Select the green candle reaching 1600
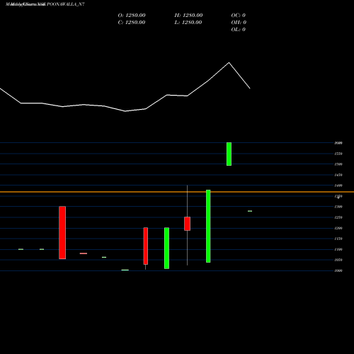The image size is (354, 354). pyautogui.click(x=229, y=154)
